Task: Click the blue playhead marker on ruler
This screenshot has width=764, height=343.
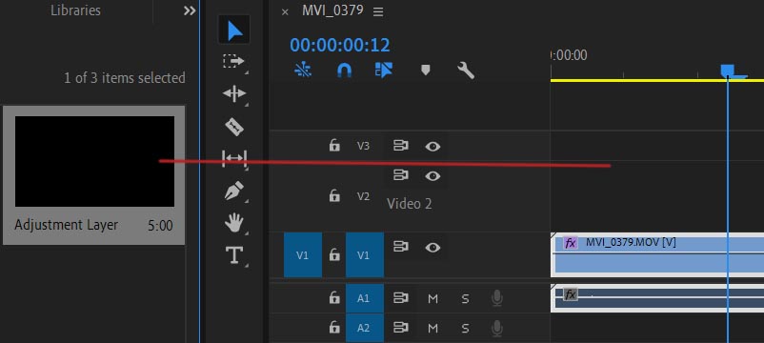Action: click(729, 71)
